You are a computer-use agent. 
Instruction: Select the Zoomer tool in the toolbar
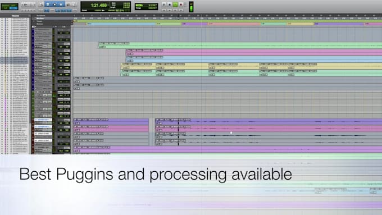tap(41, 4)
